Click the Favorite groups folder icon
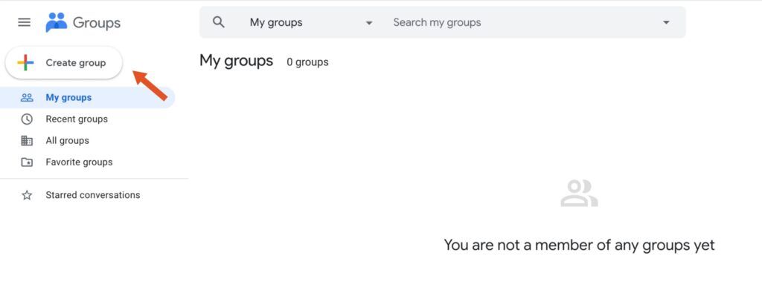Viewport: 762px width, 290px height. point(27,162)
